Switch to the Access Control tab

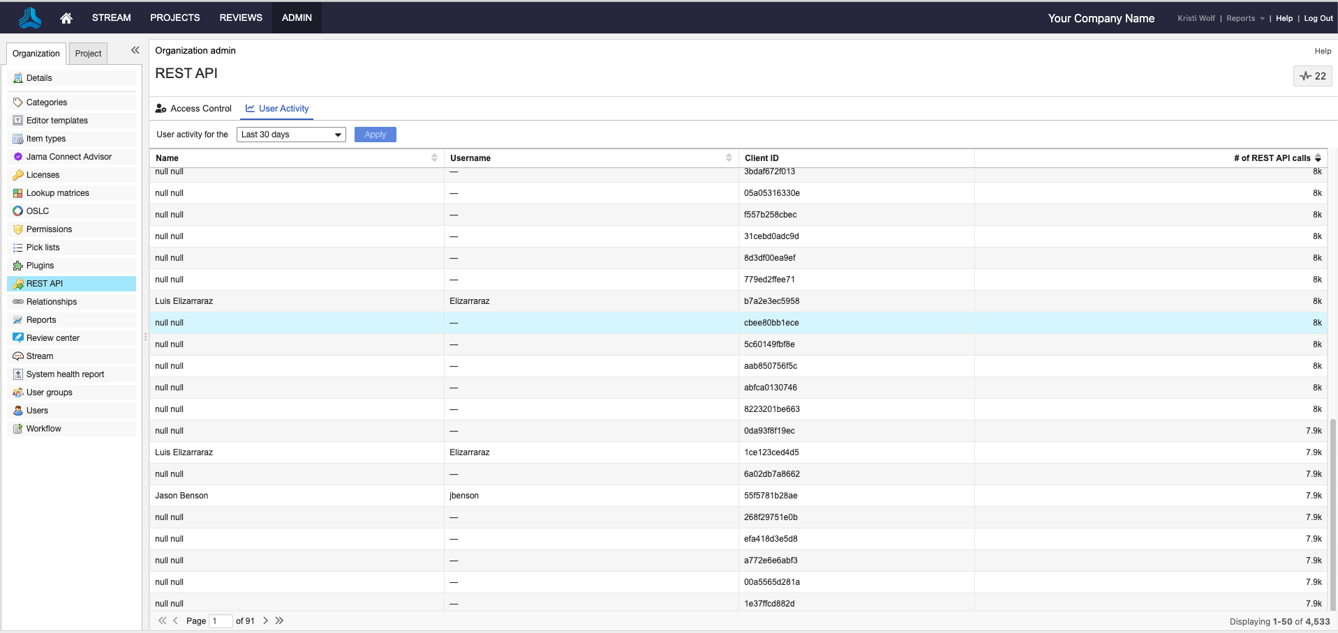point(194,109)
